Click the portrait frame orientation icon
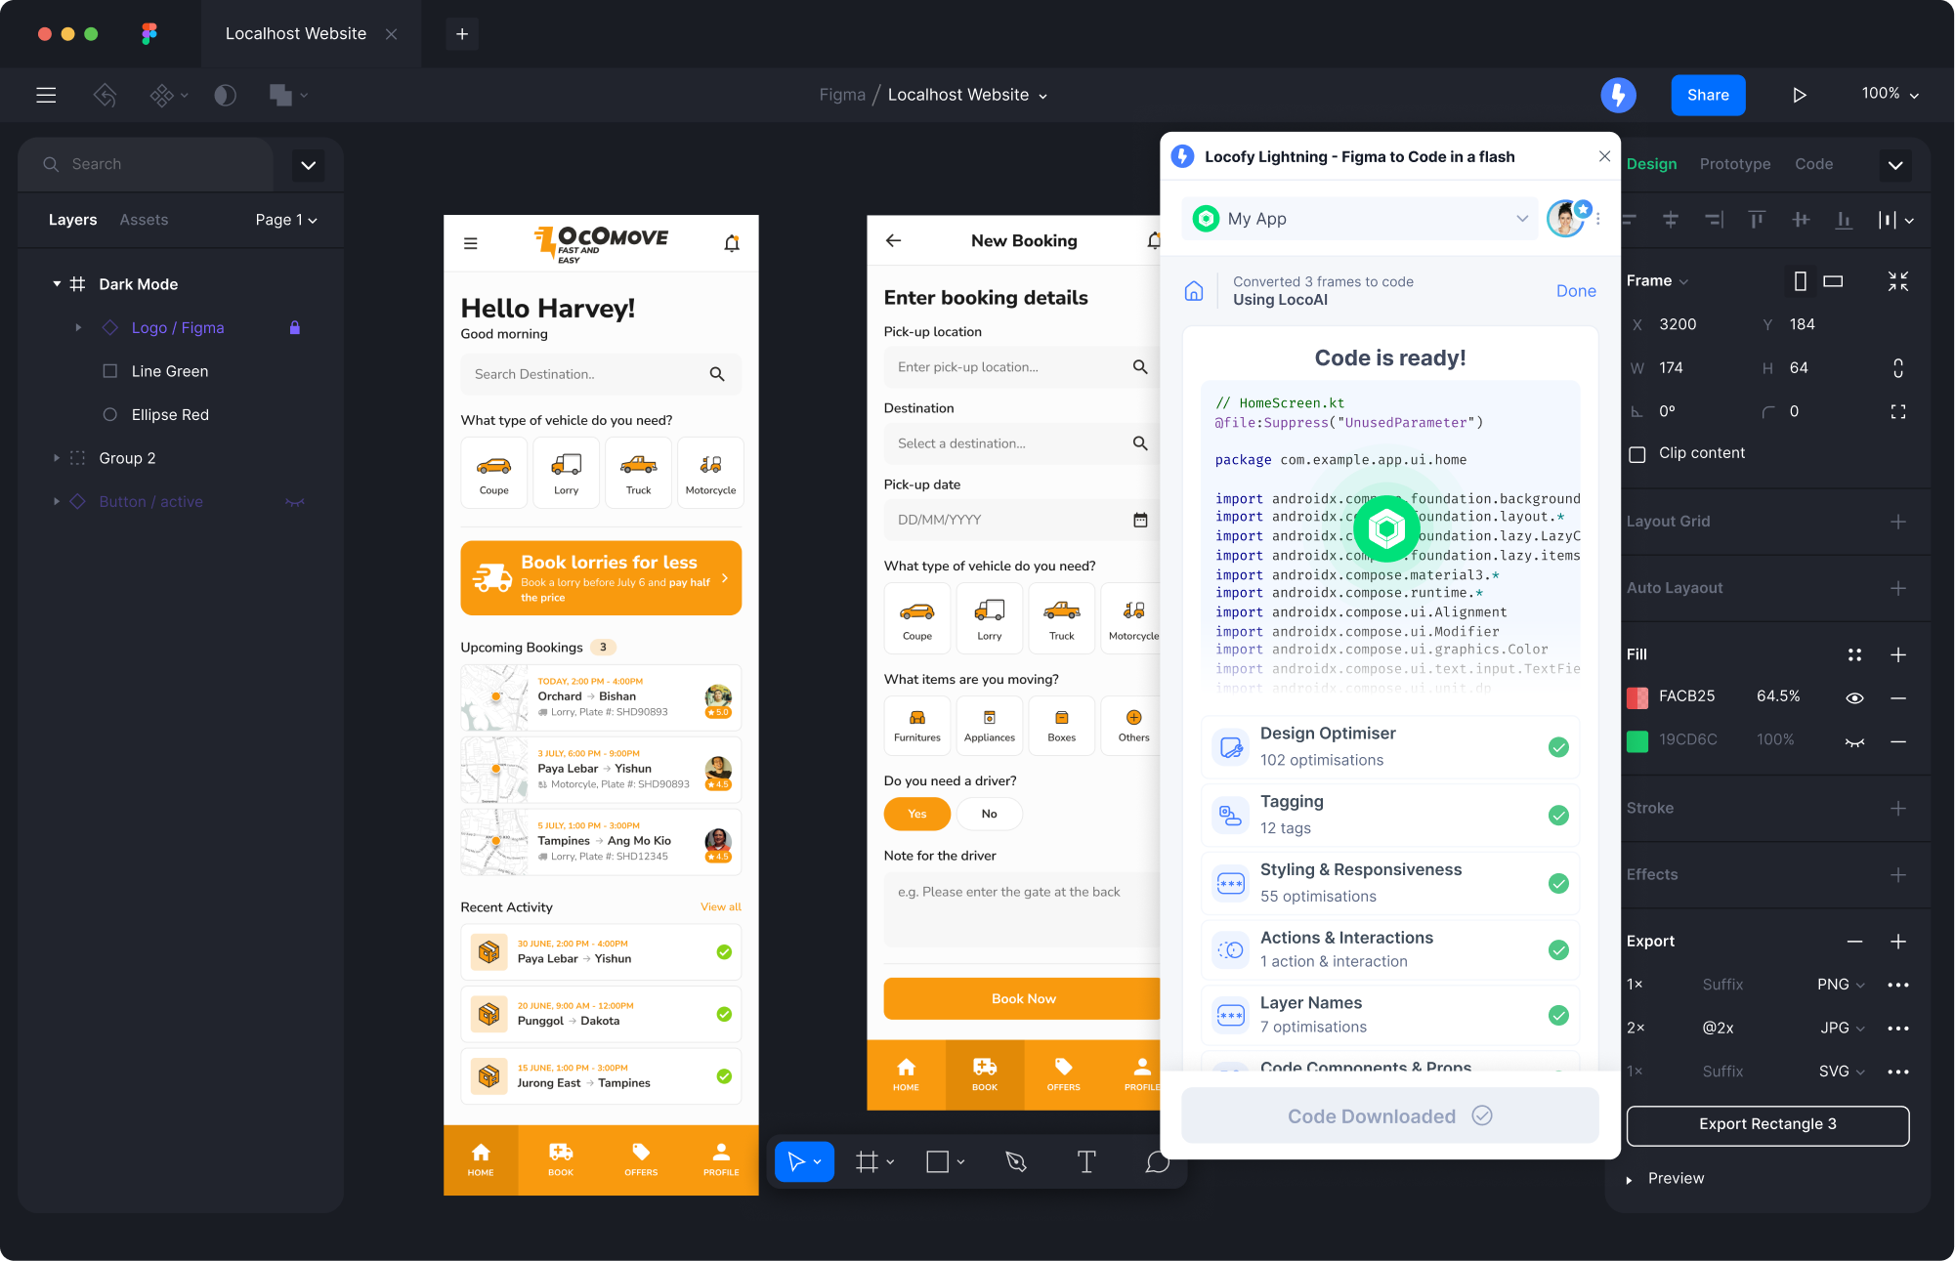 tap(1801, 281)
